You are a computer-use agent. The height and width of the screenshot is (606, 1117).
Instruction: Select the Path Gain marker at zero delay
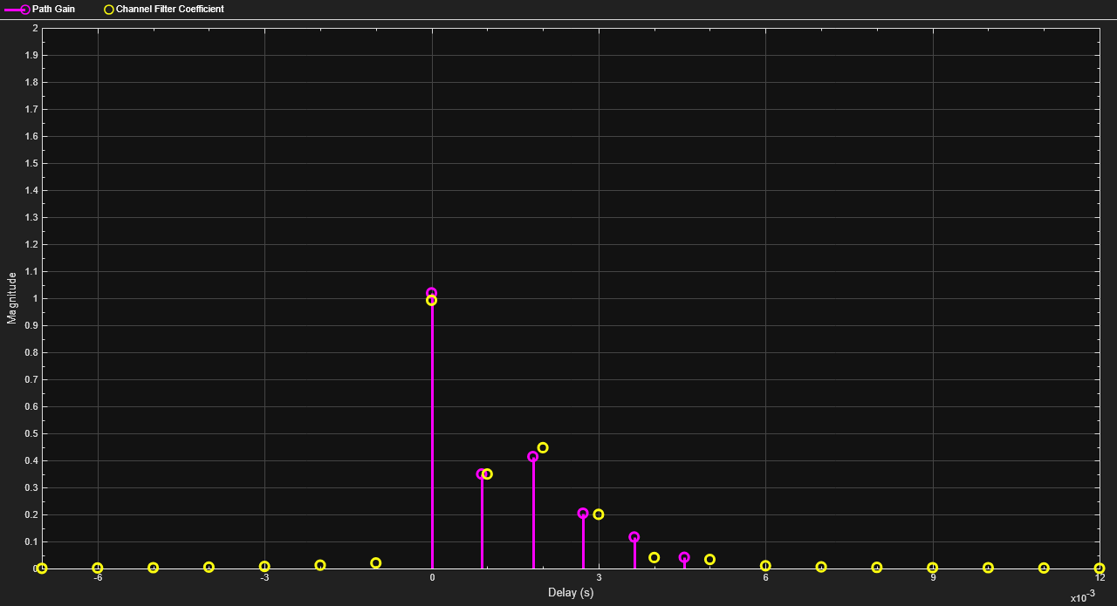[431, 293]
